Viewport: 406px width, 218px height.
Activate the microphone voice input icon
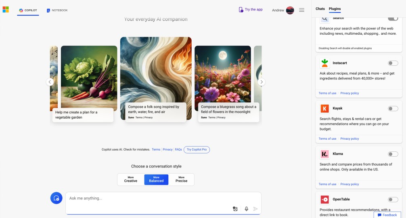[246, 209]
